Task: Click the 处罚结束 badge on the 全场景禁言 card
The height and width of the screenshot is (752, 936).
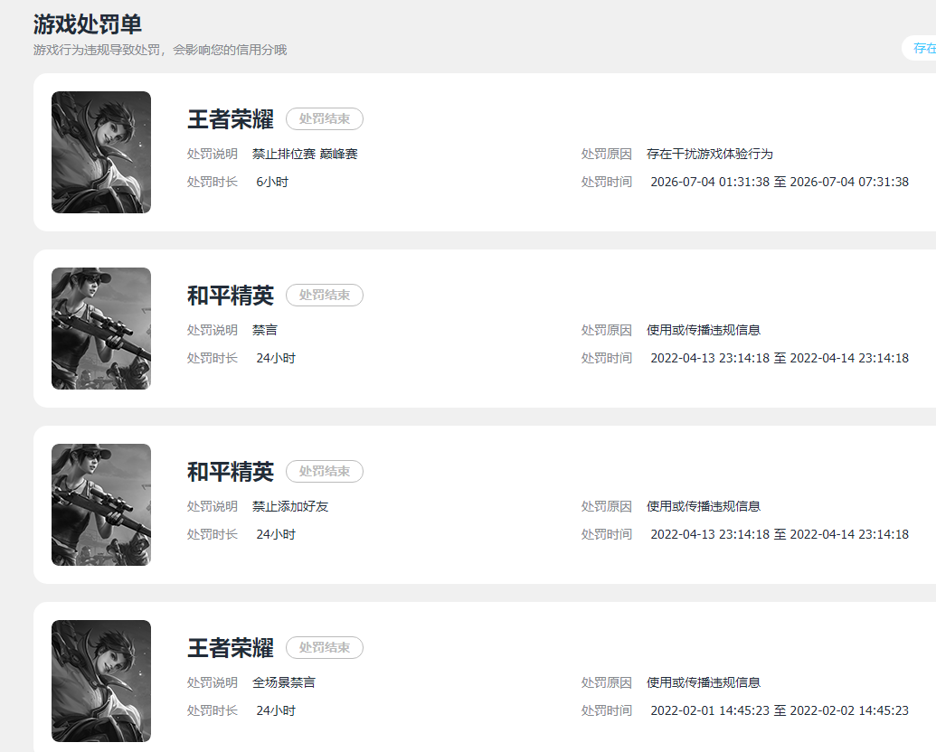Action: coord(324,647)
